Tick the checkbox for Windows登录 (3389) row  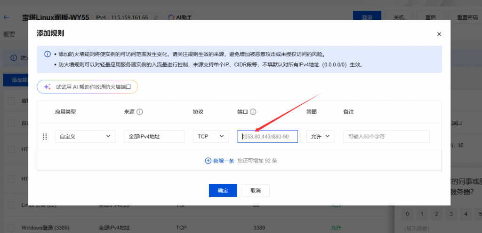(x=11, y=228)
